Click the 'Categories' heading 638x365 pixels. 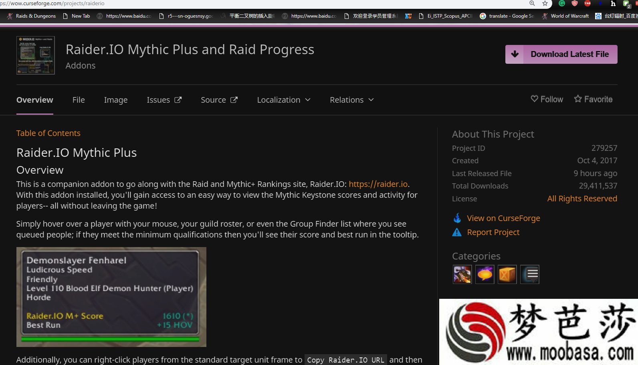point(476,256)
